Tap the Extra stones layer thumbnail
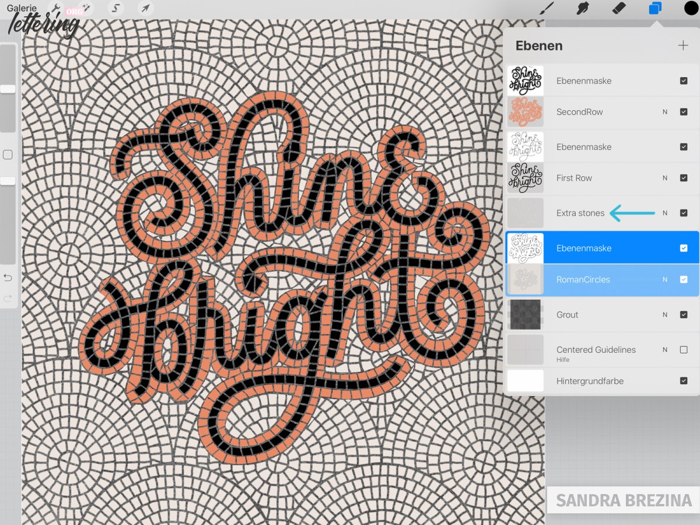The image size is (700, 525). (526, 213)
